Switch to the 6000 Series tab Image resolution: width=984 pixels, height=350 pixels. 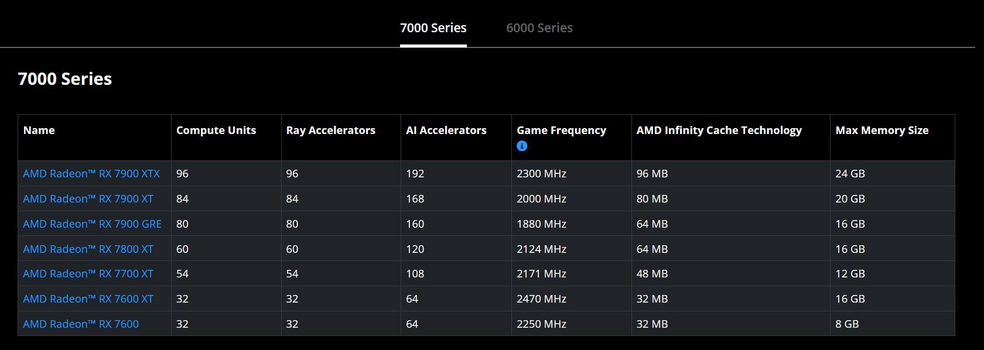[539, 28]
